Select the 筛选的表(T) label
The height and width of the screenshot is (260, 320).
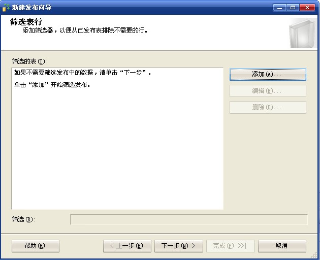pos(29,61)
